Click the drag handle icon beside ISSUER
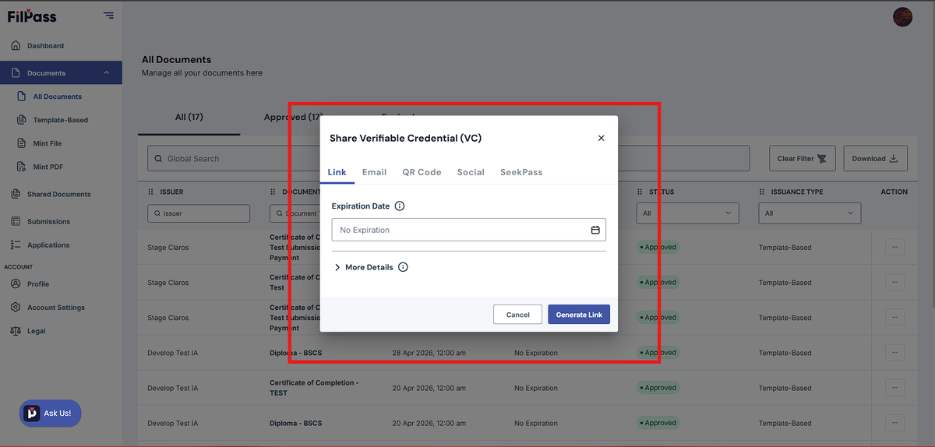The image size is (935, 447). tap(151, 192)
